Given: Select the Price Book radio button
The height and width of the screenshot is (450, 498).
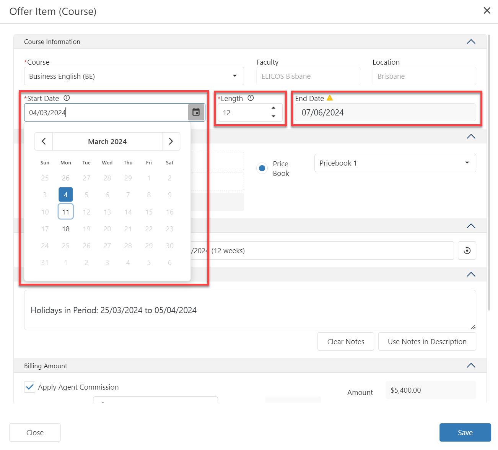Looking at the screenshot, I should point(262,168).
